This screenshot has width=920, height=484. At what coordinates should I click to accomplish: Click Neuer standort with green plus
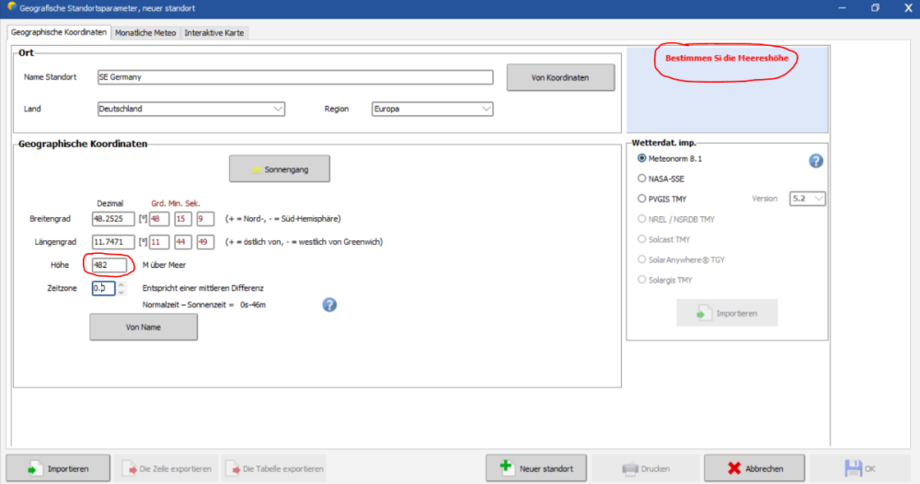(537, 468)
